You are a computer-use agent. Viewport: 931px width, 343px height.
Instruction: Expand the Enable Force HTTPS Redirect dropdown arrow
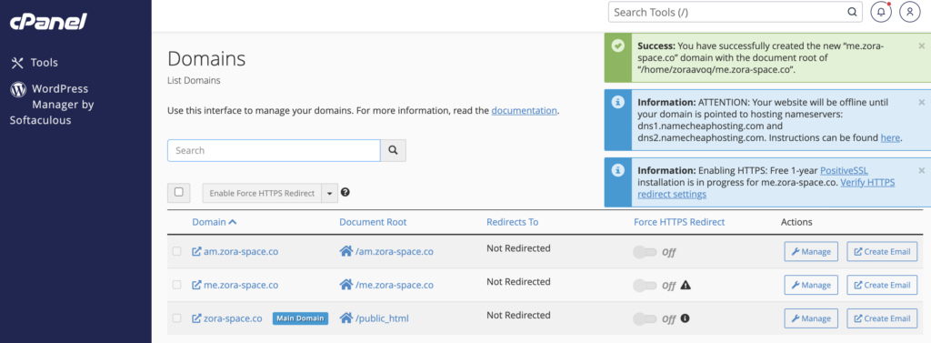tap(329, 193)
